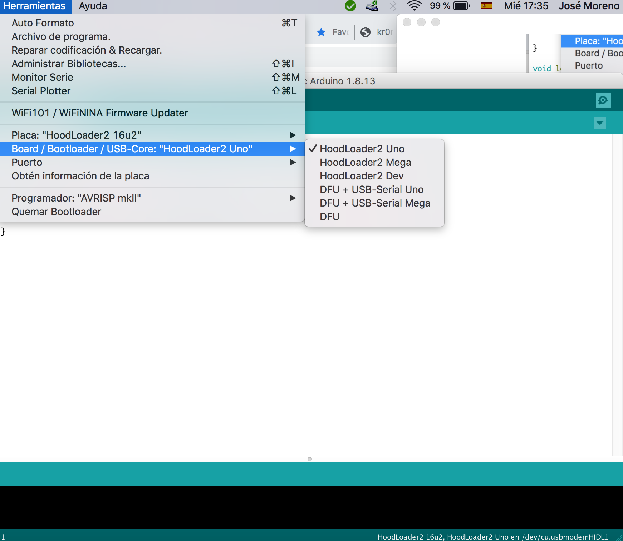Click the Fav bookmarks label
Image resolution: width=623 pixels, height=541 pixels.
340,32
